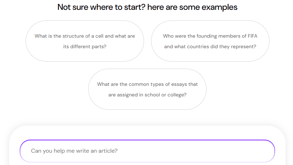Click "What are the common types of essays" line
This screenshot has height=165, width=293.
[x=147, y=84]
